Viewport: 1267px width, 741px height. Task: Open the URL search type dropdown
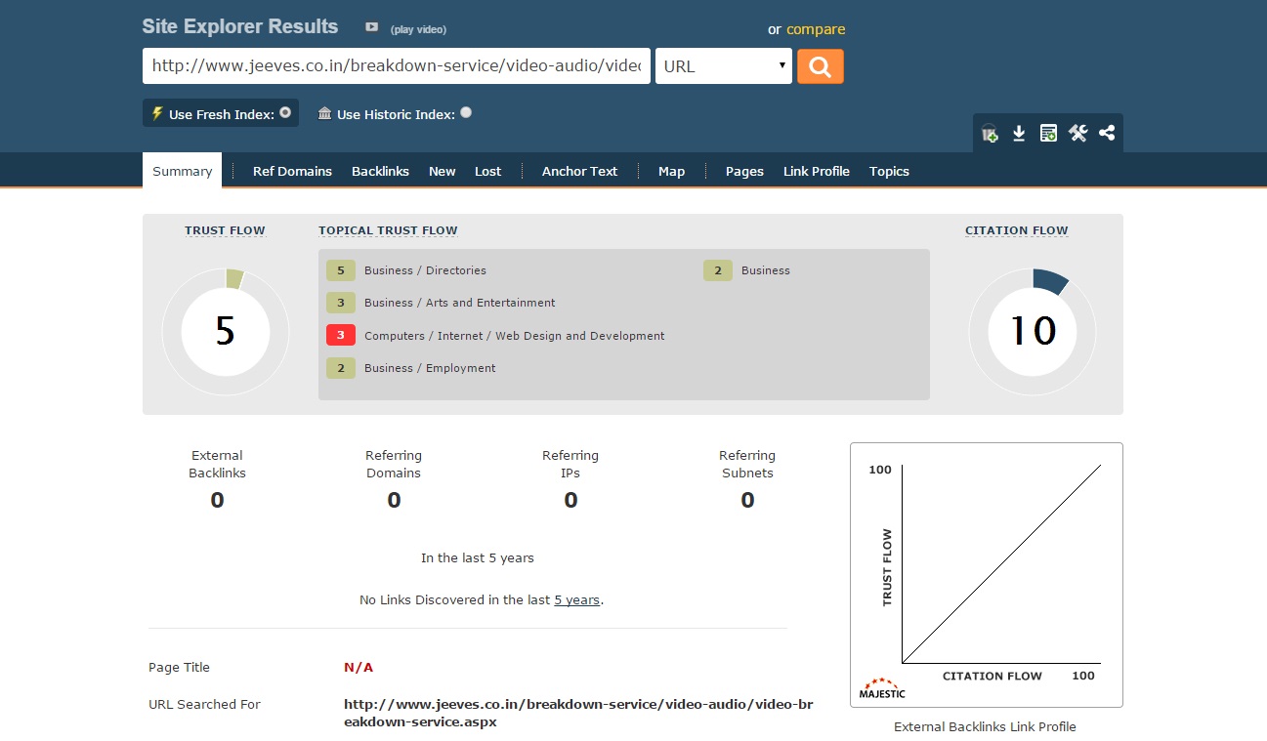click(x=724, y=66)
